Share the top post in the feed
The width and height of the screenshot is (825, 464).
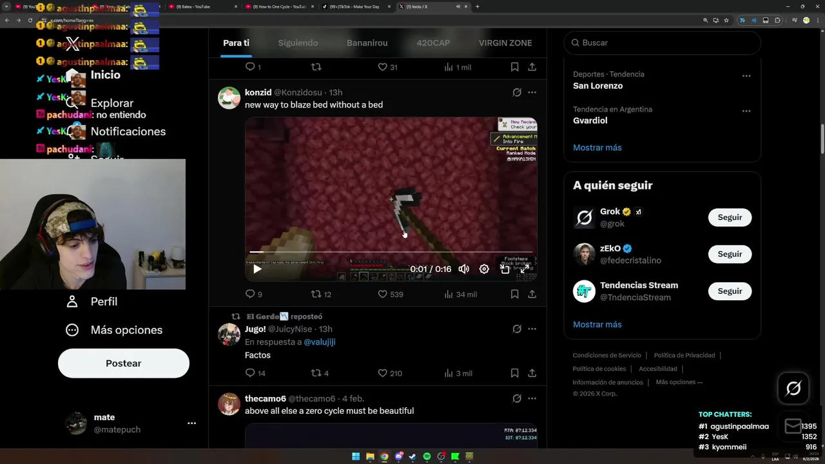pos(532,67)
